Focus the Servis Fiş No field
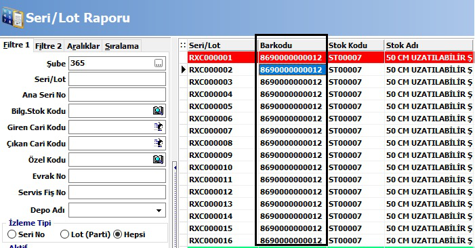The height and width of the screenshot is (248, 475). click(x=117, y=192)
